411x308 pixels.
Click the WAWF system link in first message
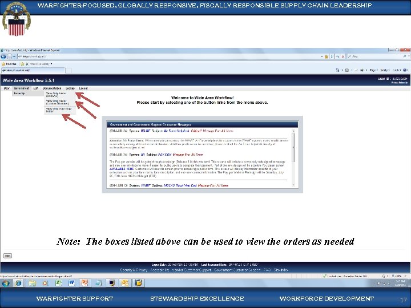pyautogui.click(x=146, y=131)
